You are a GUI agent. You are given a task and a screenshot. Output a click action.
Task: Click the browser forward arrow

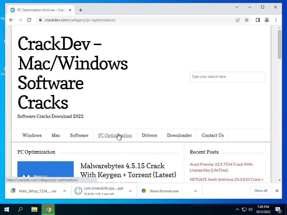[20, 20]
